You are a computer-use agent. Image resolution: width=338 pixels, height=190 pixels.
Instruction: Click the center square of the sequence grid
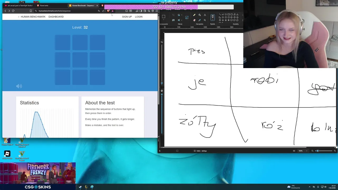(80, 60)
